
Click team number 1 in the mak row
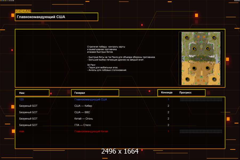coord(168,131)
